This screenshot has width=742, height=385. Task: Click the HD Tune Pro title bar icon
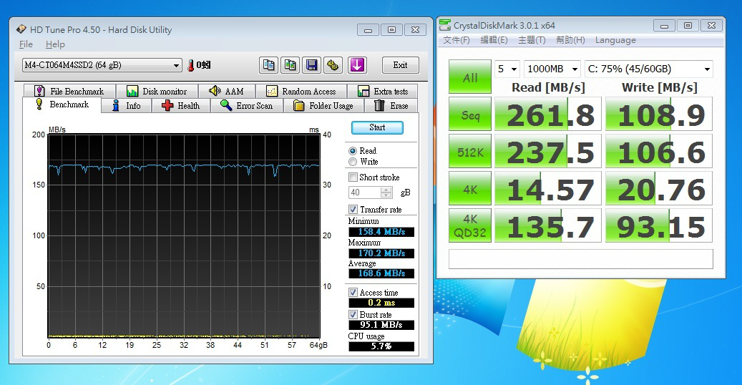click(x=21, y=29)
